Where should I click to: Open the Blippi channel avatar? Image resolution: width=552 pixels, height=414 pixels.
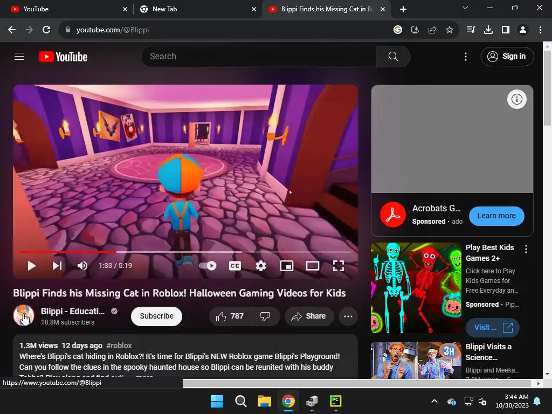[x=24, y=315]
